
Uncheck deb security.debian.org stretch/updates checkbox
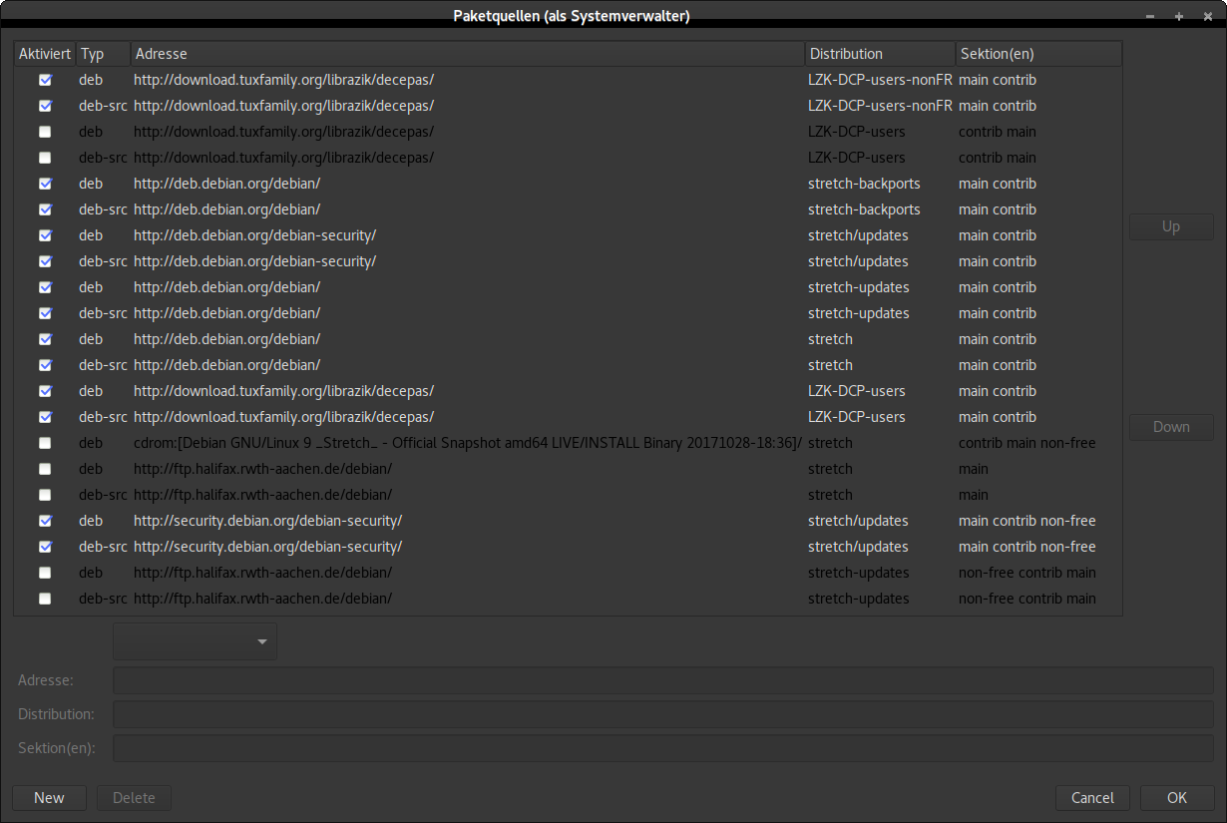point(45,521)
